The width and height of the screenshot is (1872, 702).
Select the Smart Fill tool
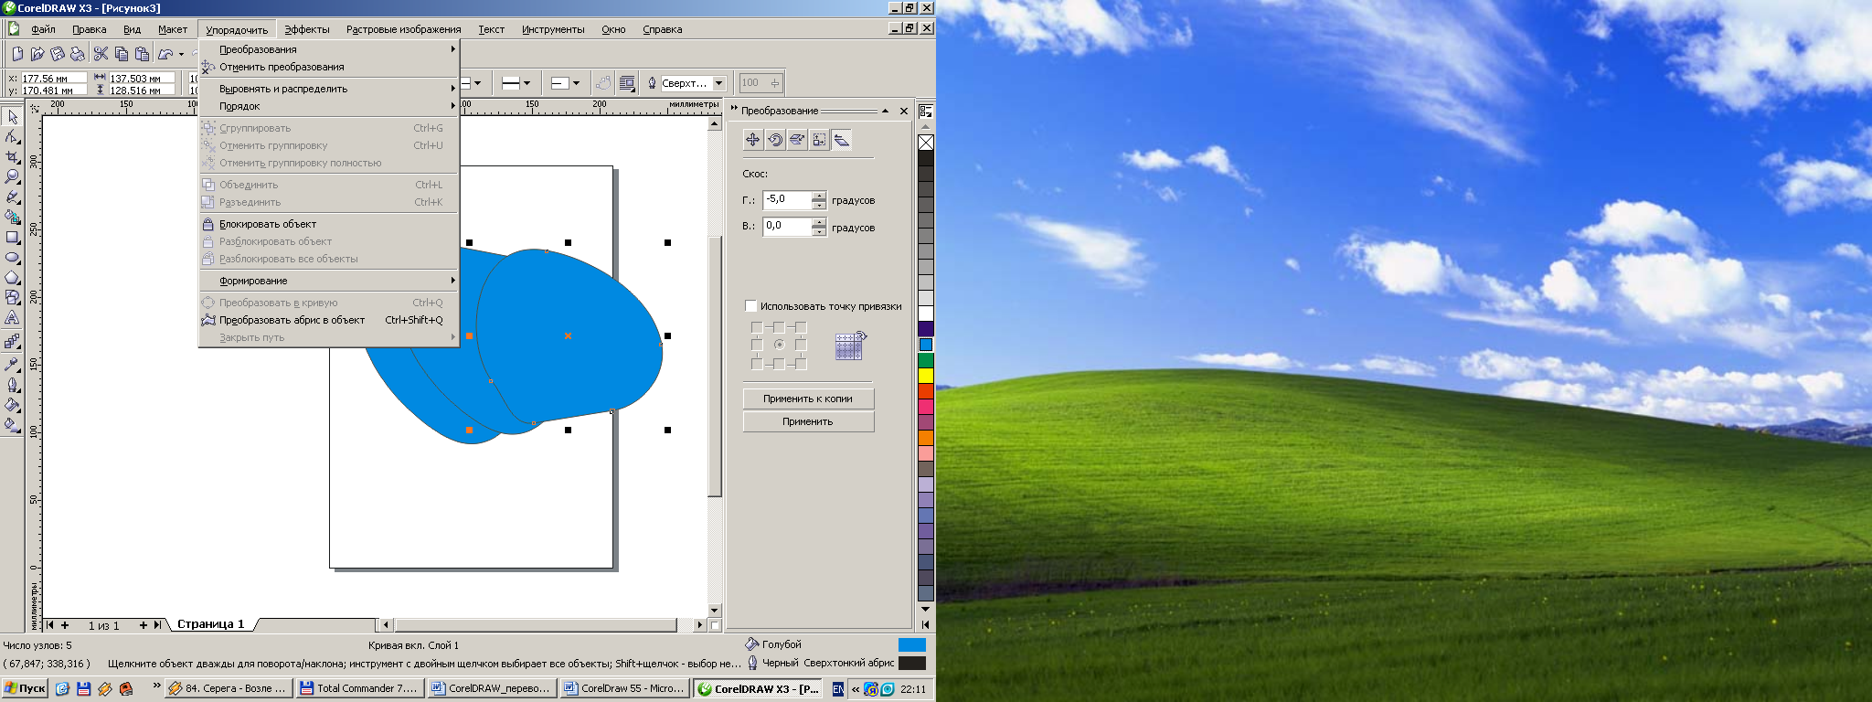pos(12,218)
